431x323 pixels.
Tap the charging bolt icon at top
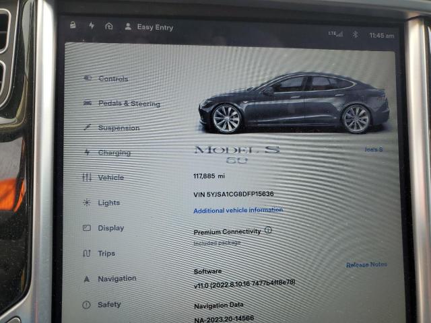click(92, 26)
